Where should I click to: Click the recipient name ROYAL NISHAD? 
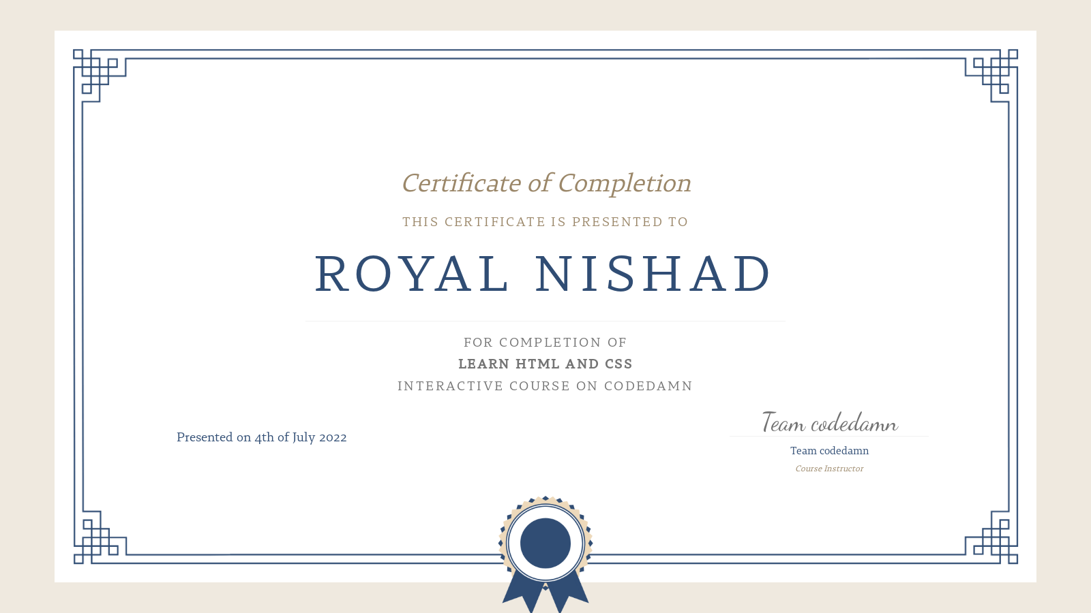543,273
